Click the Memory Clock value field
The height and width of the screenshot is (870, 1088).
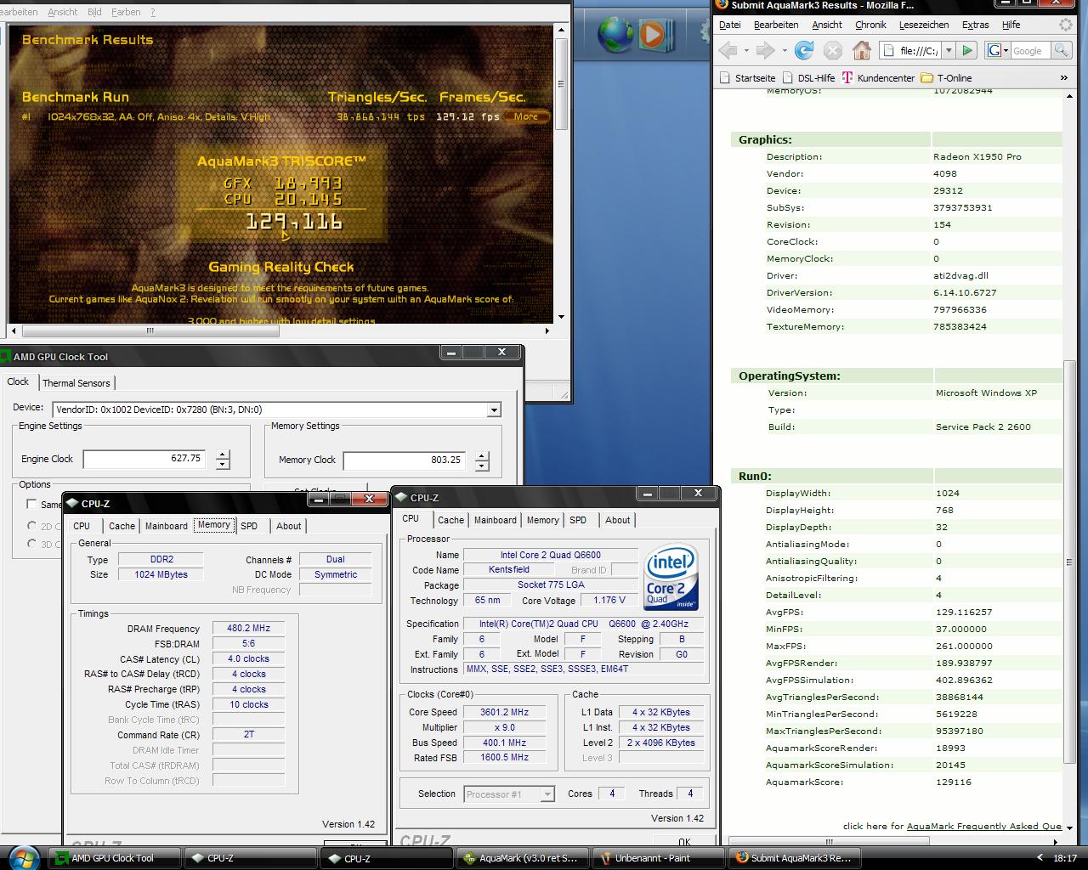[x=405, y=460]
